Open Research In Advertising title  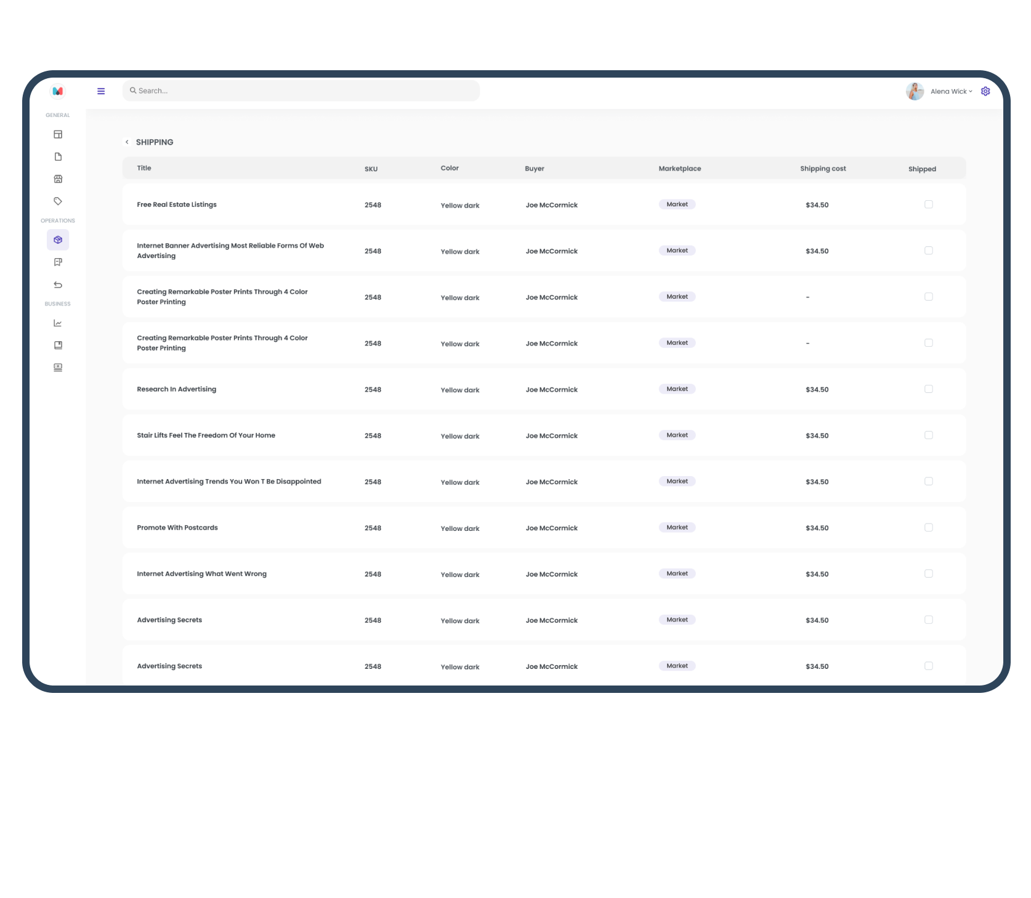pyautogui.click(x=177, y=389)
